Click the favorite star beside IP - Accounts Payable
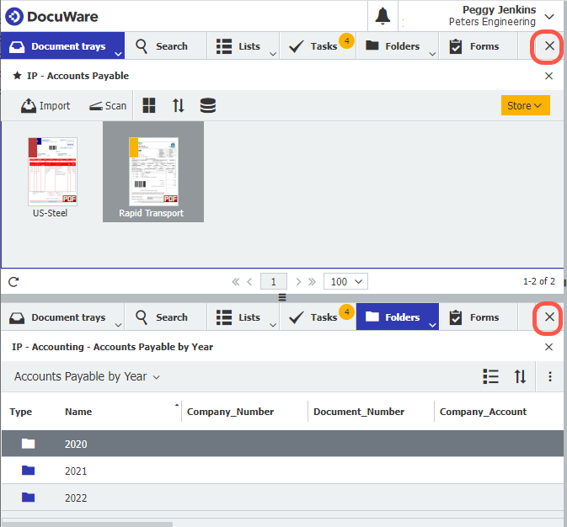Viewport: 567px width, 527px height. coord(17,76)
